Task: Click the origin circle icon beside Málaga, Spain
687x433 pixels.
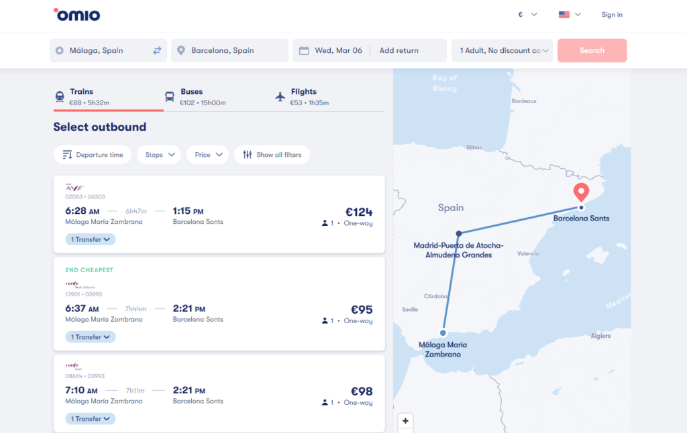Action: pyautogui.click(x=60, y=50)
